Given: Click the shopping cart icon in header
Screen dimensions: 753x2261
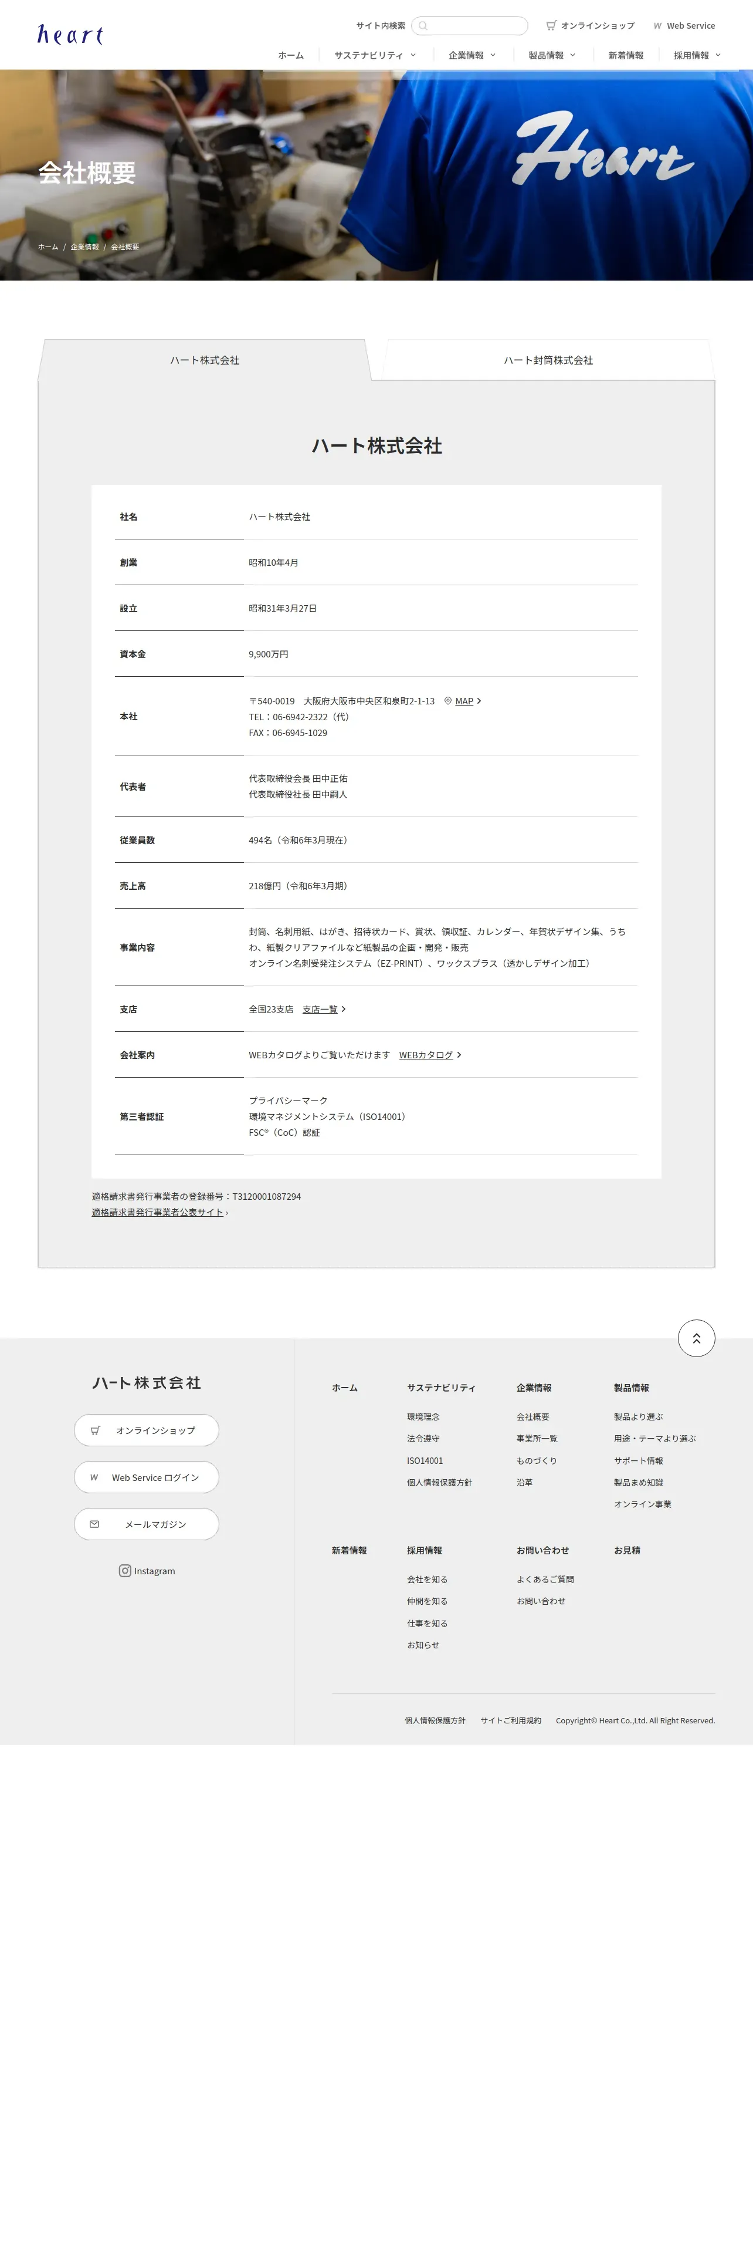Looking at the screenshot, I should [551, 25].
